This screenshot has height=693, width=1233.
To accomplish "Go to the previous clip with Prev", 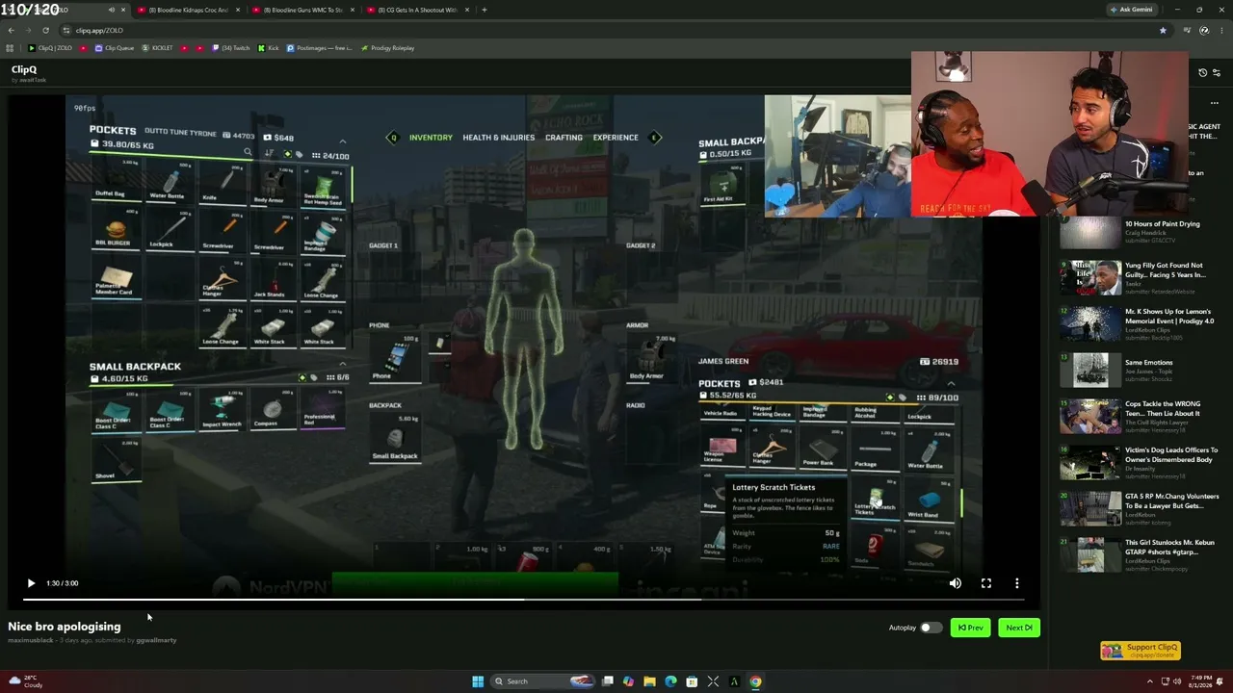I will click(970, 628).
